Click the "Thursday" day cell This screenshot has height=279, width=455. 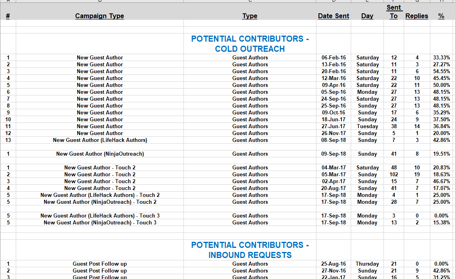click(367, 264)
